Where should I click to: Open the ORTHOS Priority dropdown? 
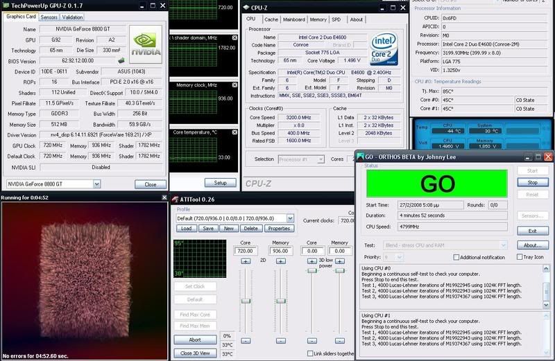400,257
